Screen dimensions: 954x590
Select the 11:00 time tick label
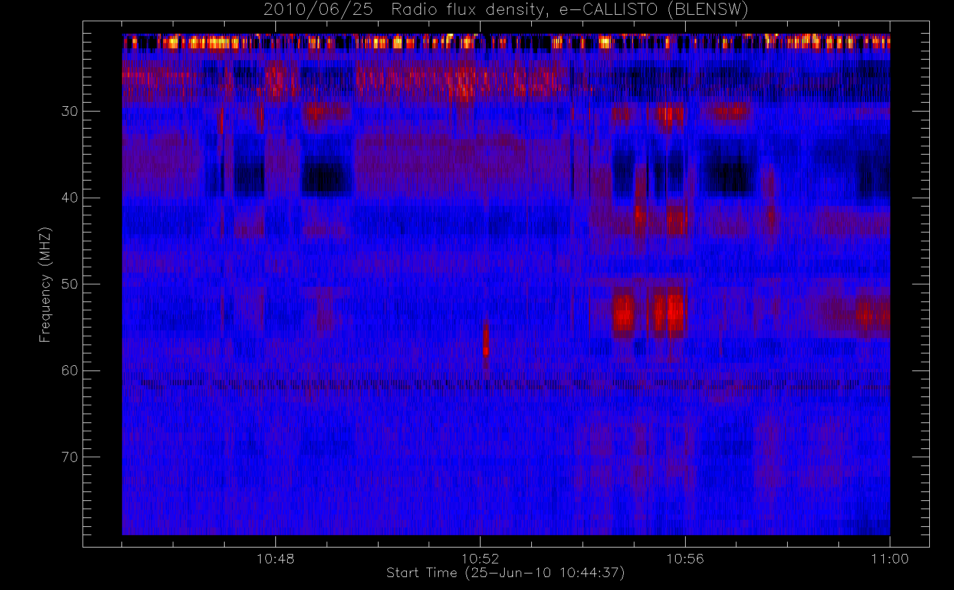tap(890, 559)
